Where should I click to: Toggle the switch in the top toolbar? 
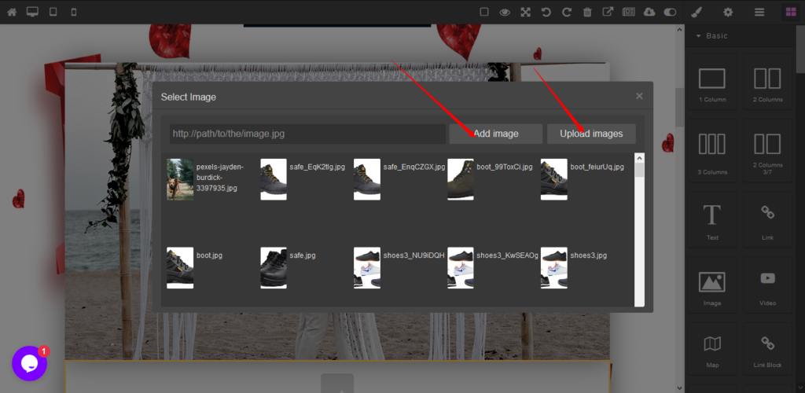point(670,12)
